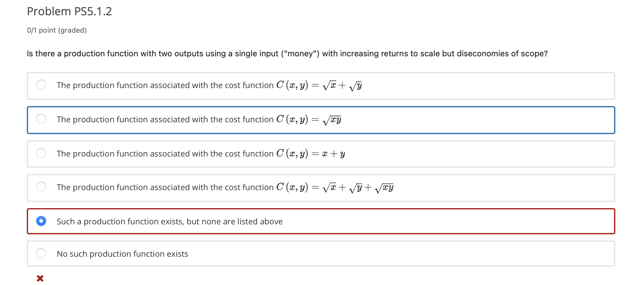The width and height of the screenshot is (644, 285).
Task: Select radio for cost function √x + √y
Action: click(41, 85)
